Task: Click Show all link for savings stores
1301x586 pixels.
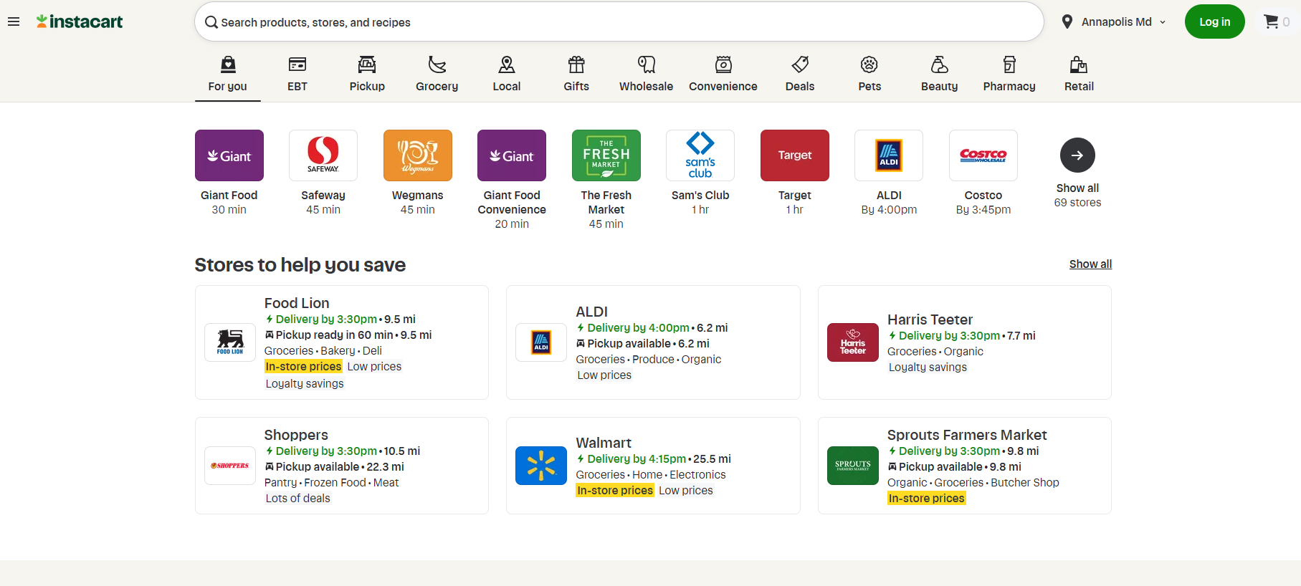Action: 1090,264
